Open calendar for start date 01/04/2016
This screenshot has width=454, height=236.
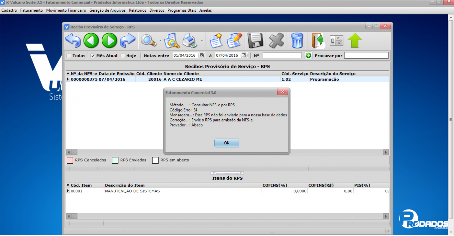tap(202, 55)
